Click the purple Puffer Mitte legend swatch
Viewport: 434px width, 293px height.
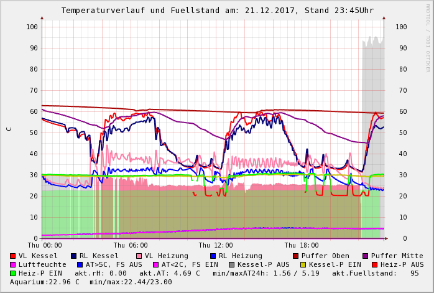(x=366, y=256)
